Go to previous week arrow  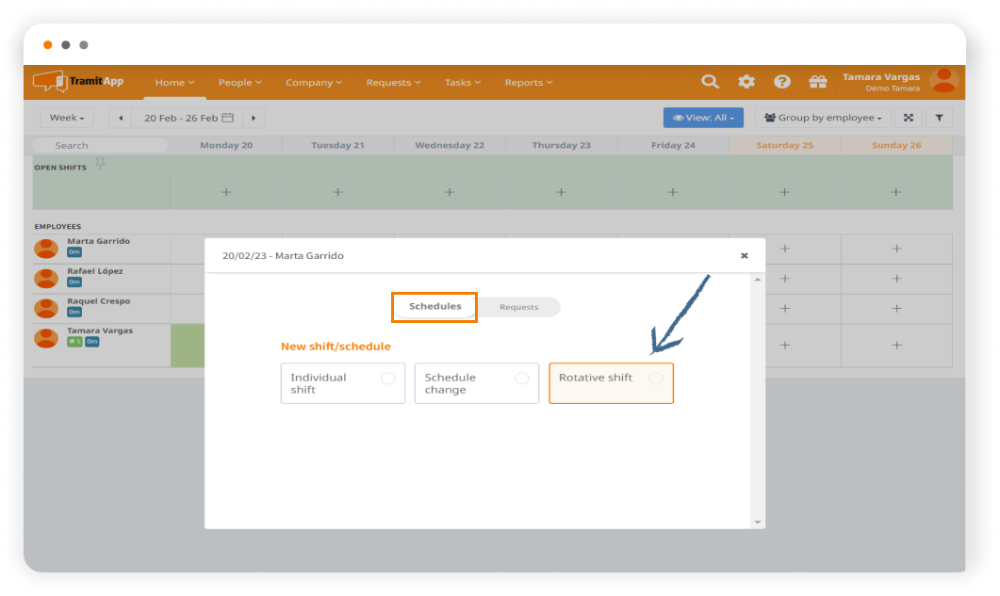tap(121, 118)
